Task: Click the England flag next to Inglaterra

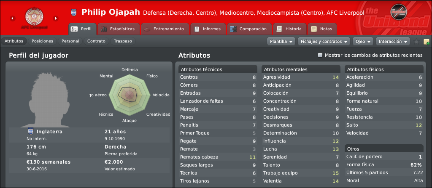Action: point(30,132)
